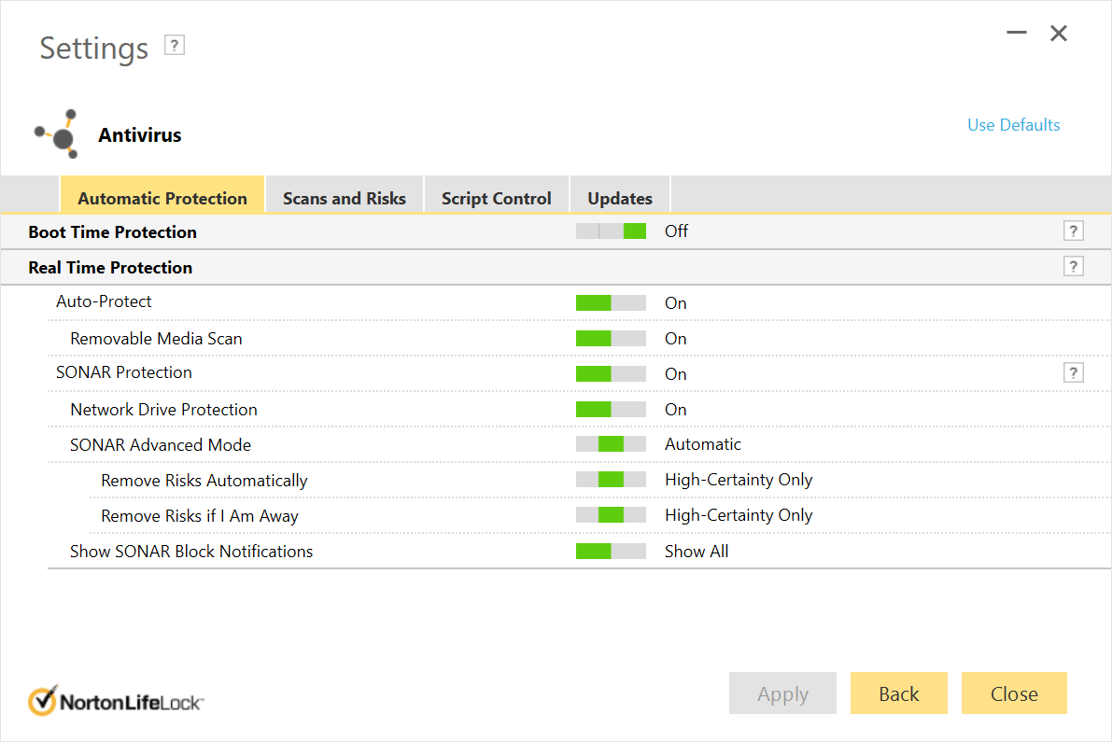This screenshot has width=1112, height=742.
Task: Adjust the SONAR Advanced Mode slider
Action: [x=611, y=444]
